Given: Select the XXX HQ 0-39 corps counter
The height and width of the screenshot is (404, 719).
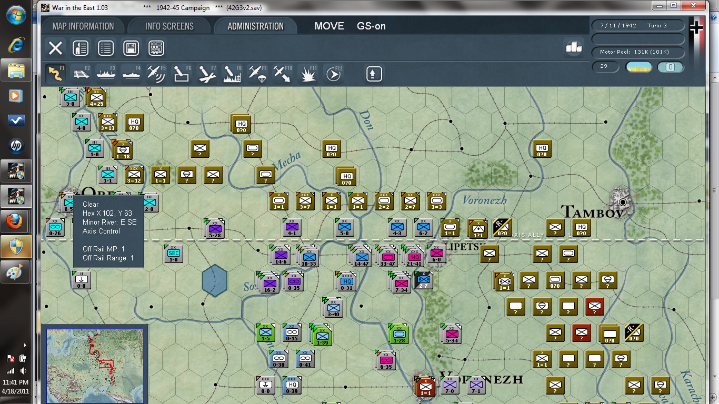Looking at the screenshot, I should (x=292, y=385).
